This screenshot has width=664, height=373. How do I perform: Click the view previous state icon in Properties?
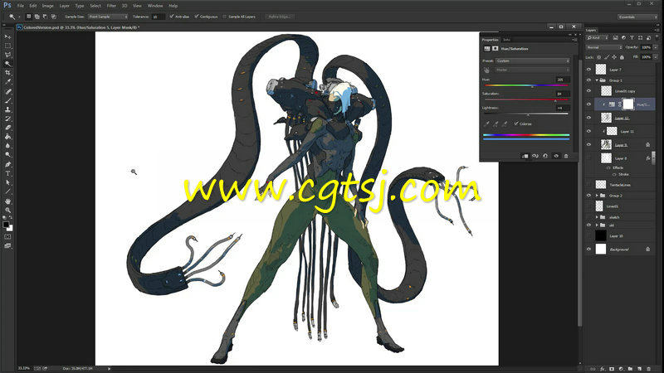(535, 156)
